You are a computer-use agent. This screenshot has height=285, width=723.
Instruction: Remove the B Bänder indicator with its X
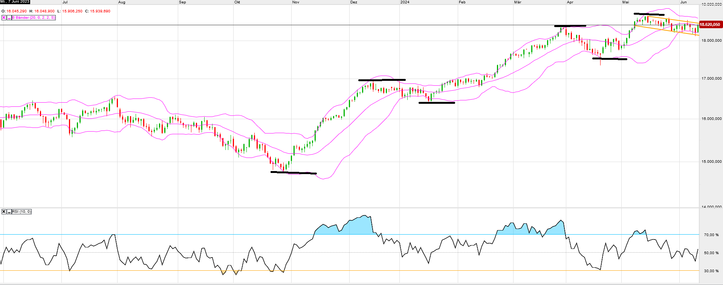4,18
